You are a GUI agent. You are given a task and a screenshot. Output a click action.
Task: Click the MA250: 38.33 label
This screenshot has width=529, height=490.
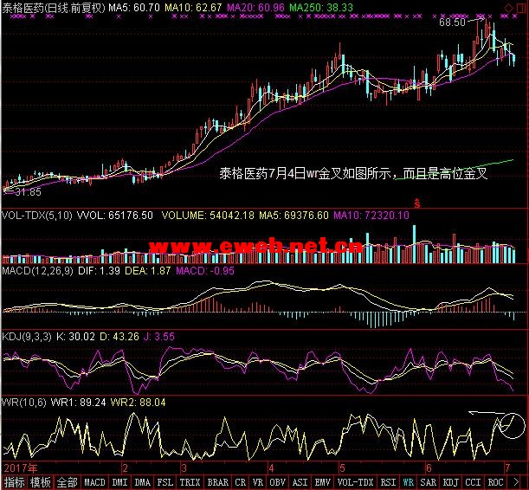(x=321, y=8)
